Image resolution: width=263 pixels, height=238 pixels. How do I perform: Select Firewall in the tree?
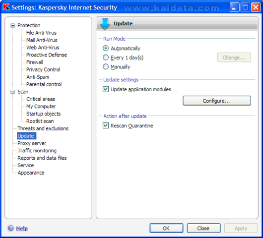35,62
